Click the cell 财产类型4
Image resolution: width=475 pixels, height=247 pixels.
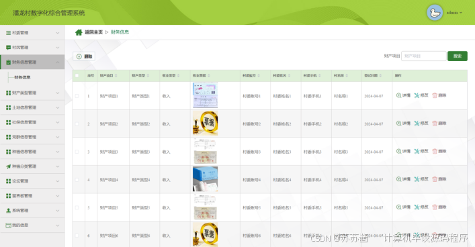[141, 180]
